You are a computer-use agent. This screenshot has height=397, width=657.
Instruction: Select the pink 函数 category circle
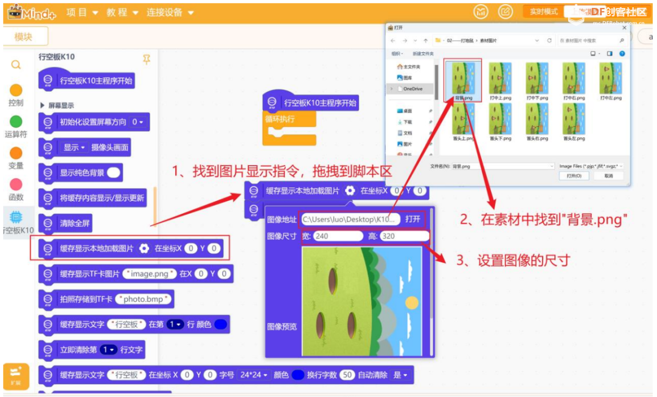point(16,185)
